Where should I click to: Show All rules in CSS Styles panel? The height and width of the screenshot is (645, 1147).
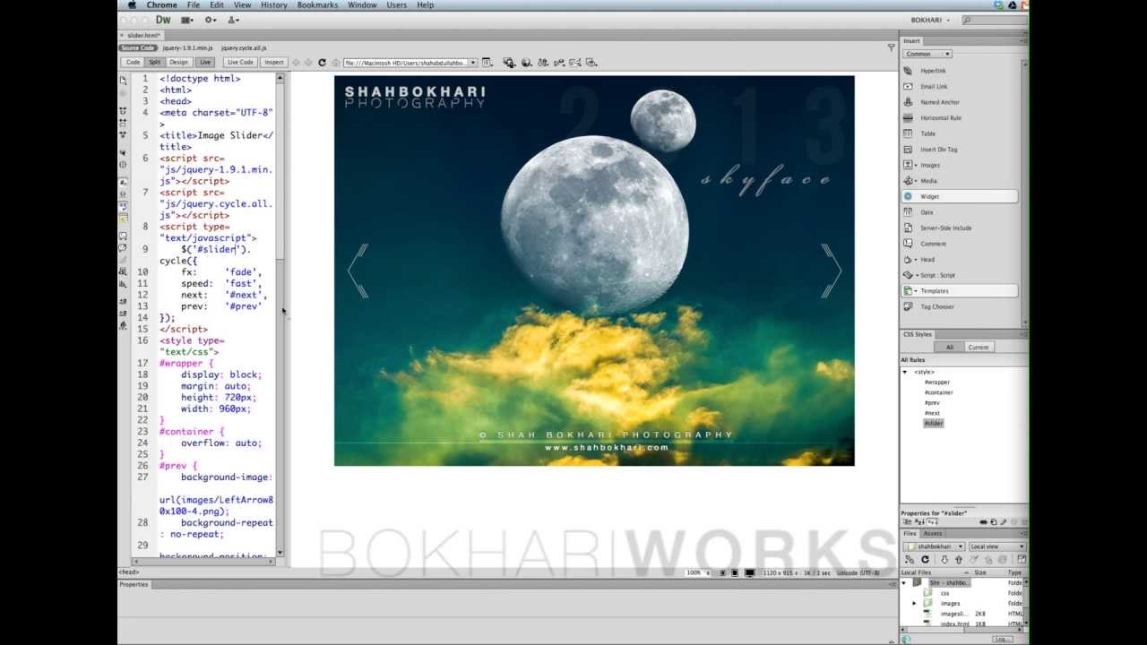[949, 348]
